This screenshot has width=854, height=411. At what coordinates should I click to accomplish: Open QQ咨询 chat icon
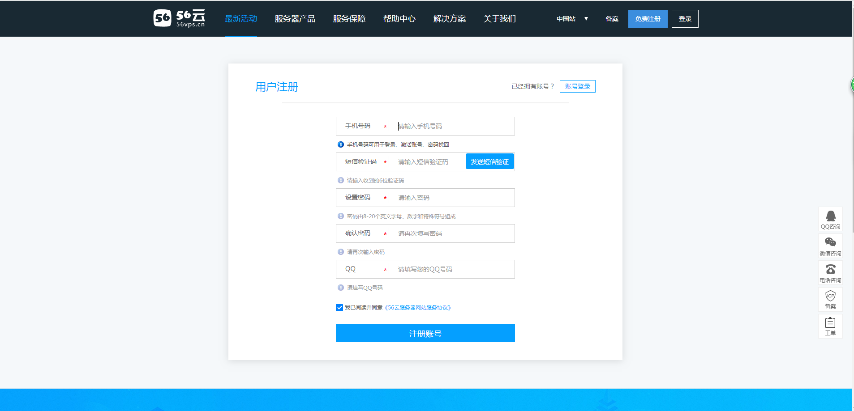coord(830,219)
